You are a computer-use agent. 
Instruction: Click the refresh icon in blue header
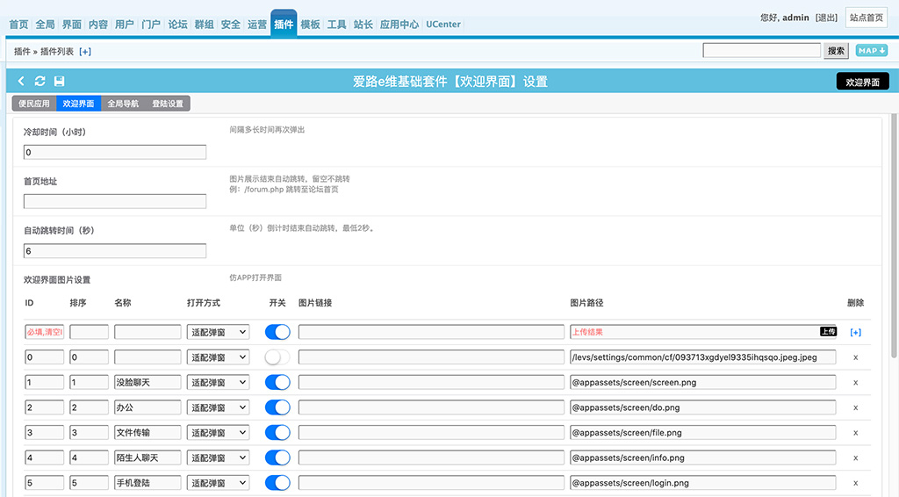(x=40, y=82)
